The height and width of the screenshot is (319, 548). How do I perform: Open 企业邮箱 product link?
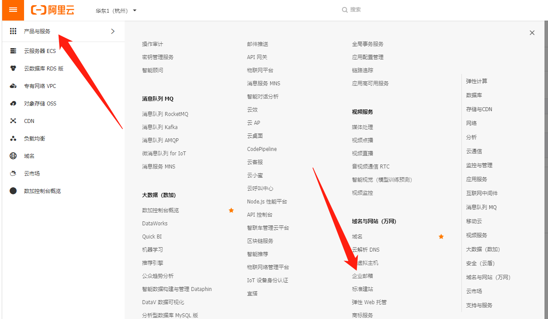pyautogui.click(x=363, y=276)
